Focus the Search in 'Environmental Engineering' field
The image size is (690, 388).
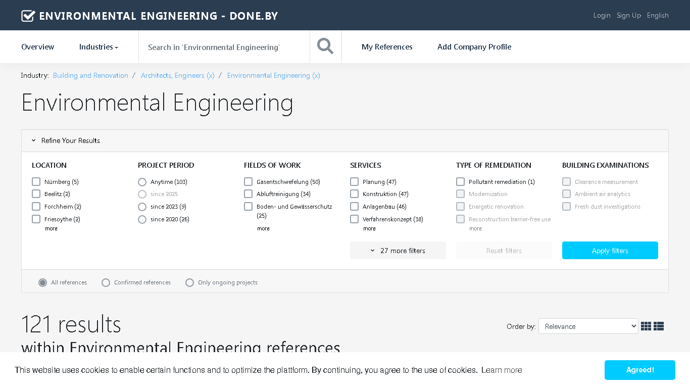(x=224, y=47)
